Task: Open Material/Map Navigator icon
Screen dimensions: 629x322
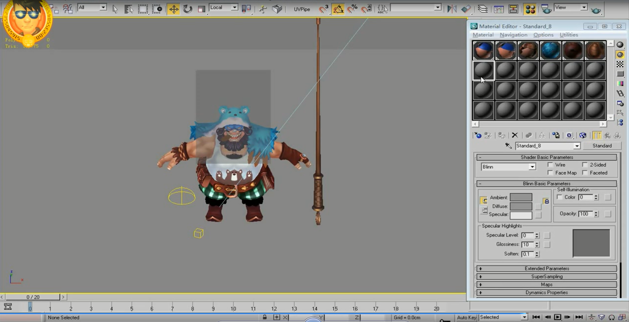Action: click(620, 123)
